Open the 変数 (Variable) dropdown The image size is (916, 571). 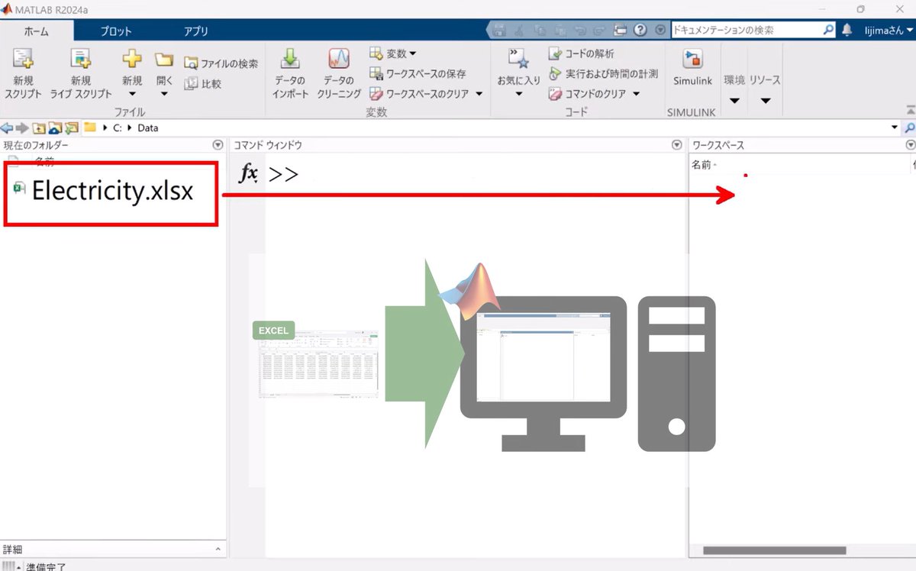[x=393, y=53]
